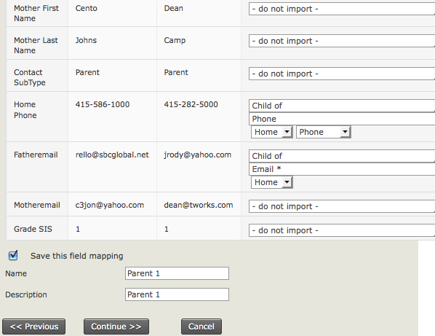
Task: Go back with << Previous button
Action: point(34,327)
